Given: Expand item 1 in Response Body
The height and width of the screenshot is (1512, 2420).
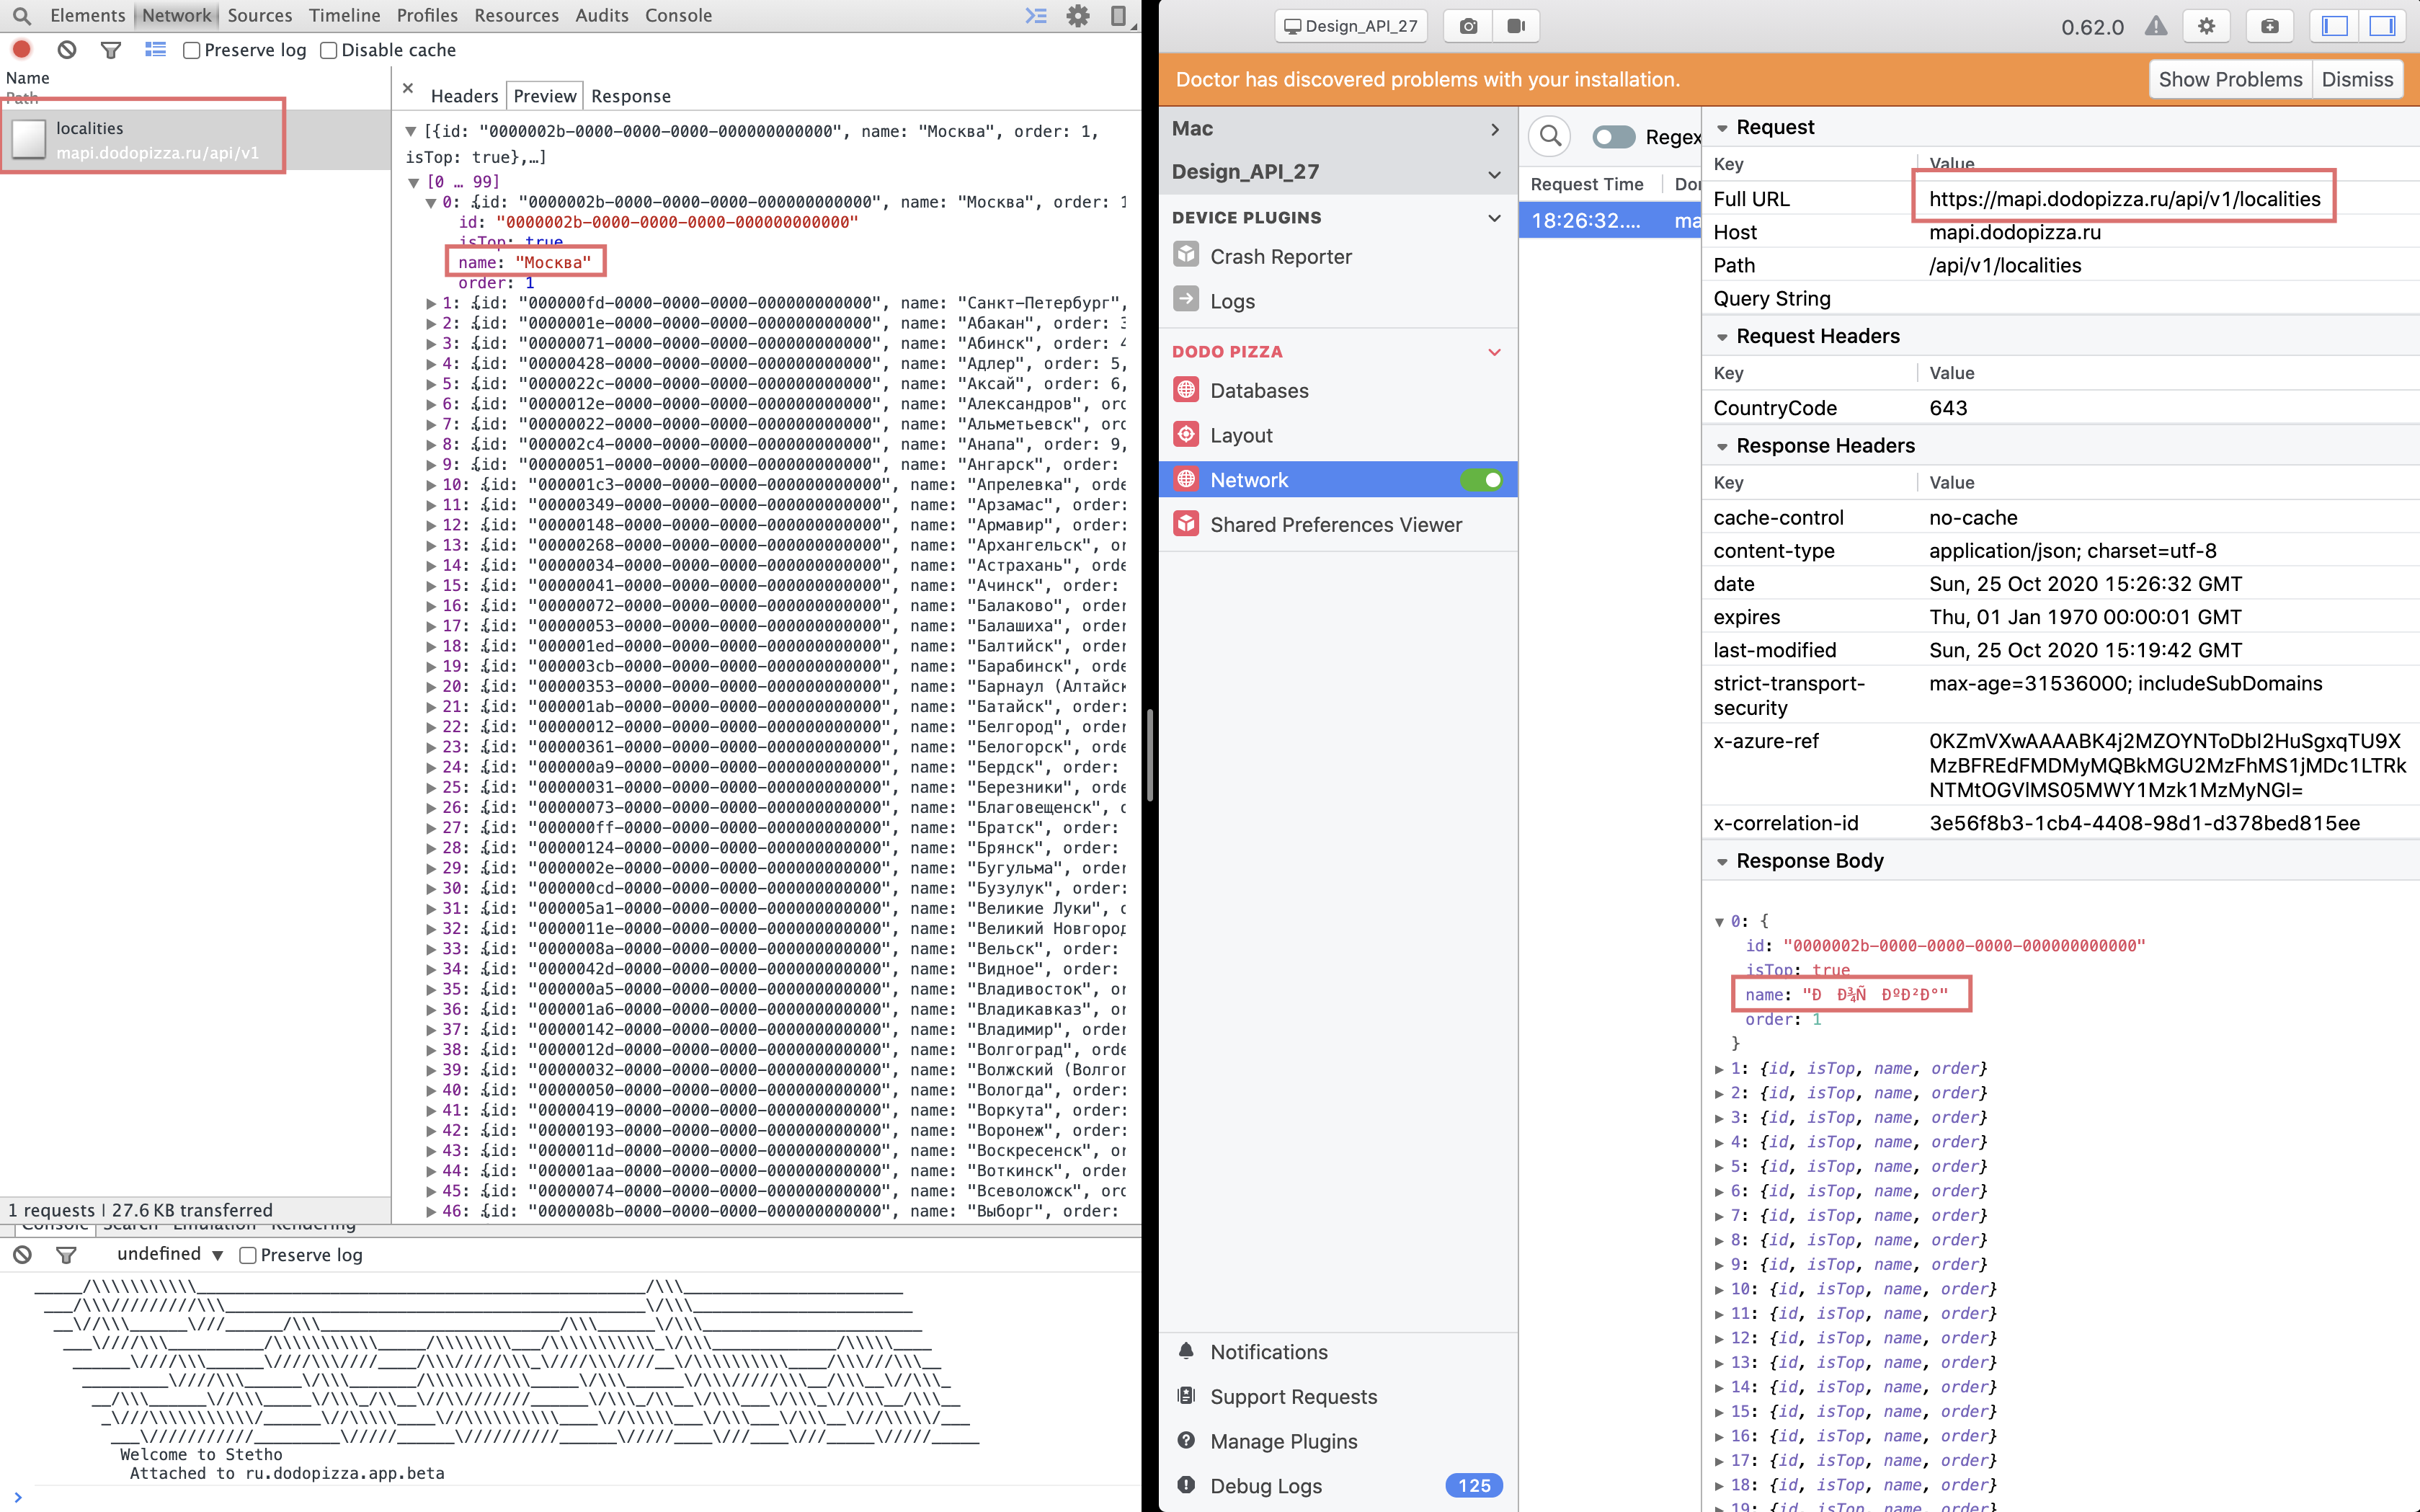Looking at the screenshot, I should point(1719,1068).
